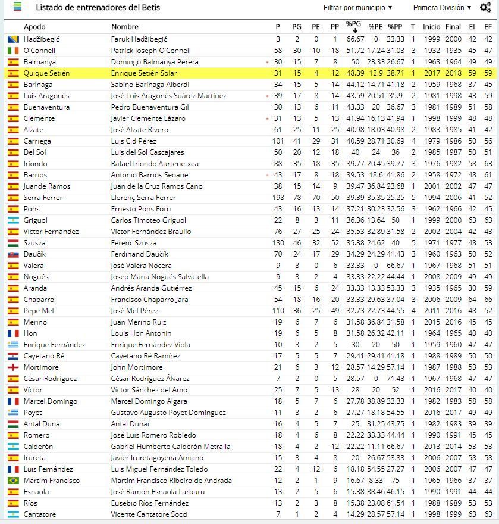Click the Irish flag beside O'Connell

(13, 51)
